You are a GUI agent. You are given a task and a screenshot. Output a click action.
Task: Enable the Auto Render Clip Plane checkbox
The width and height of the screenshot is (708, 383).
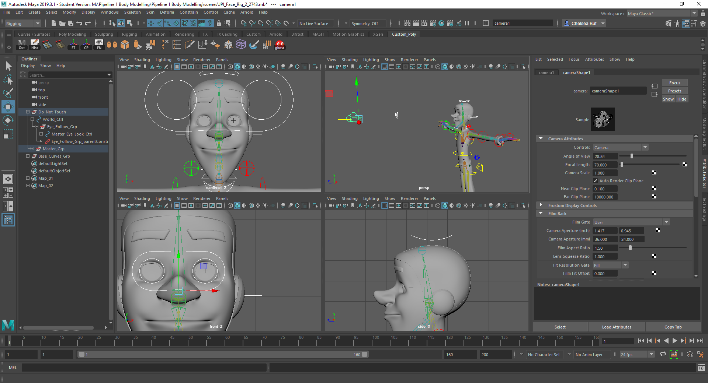coord(595,180)
